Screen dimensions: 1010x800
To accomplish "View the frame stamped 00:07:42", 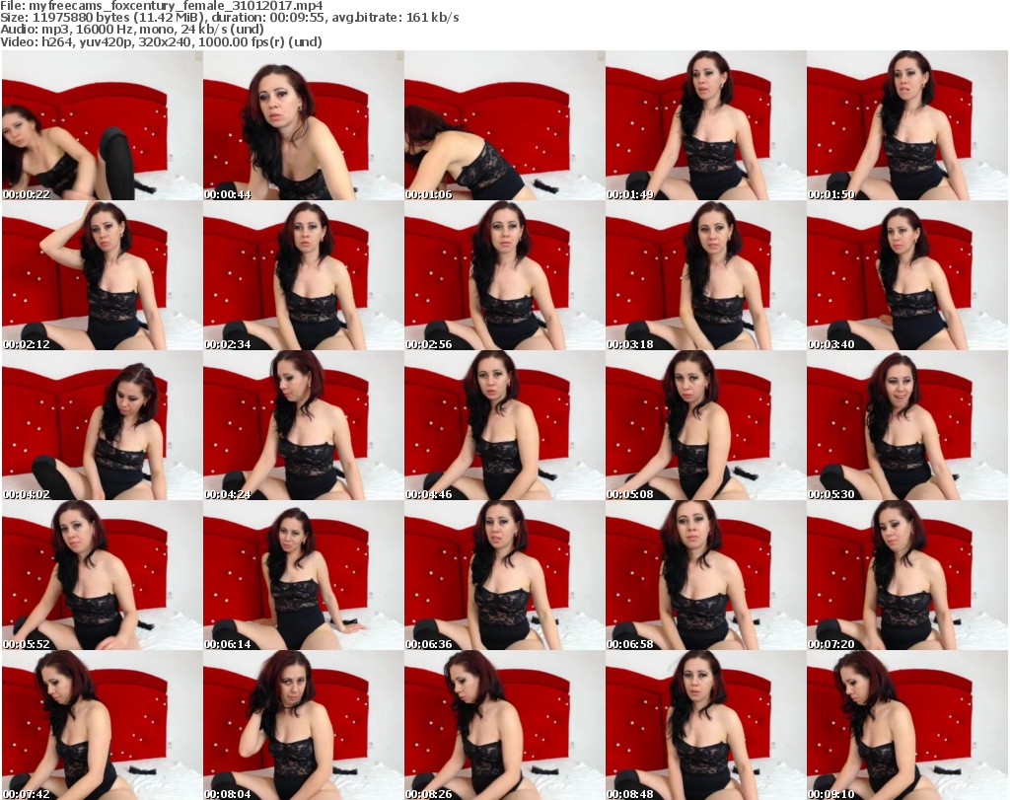I will 102,725.
